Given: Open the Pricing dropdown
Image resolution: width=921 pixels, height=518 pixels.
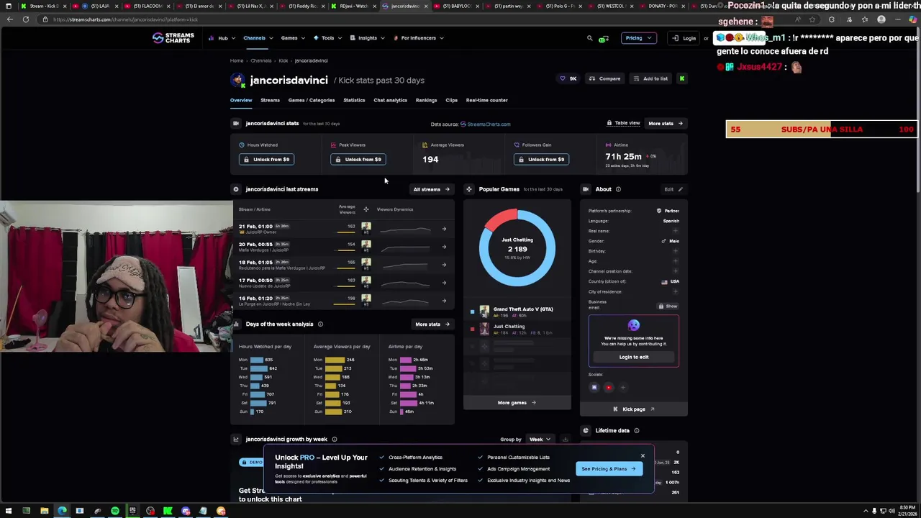Looking at the screenshot, I should click(638, 38).
